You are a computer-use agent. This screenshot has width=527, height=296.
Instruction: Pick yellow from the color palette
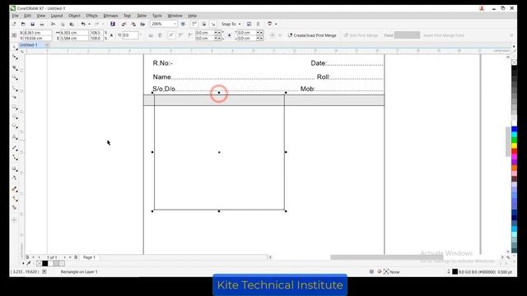[514, 146]
